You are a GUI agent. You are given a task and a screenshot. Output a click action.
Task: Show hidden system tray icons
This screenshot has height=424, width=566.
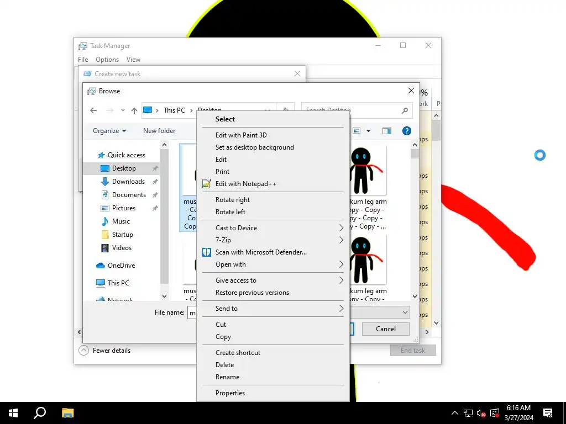point(455,413)
